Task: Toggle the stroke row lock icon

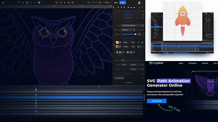Action: click(138, 47)
